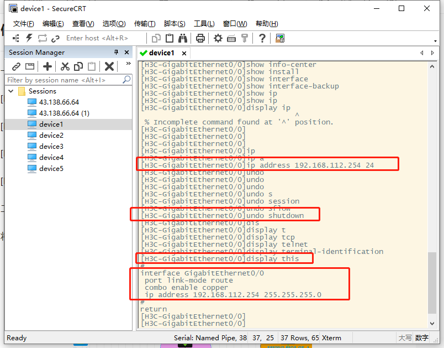Collapse the Sessions folder in the tree
Viewport: 444px width, 348px height.
[11, 91]
